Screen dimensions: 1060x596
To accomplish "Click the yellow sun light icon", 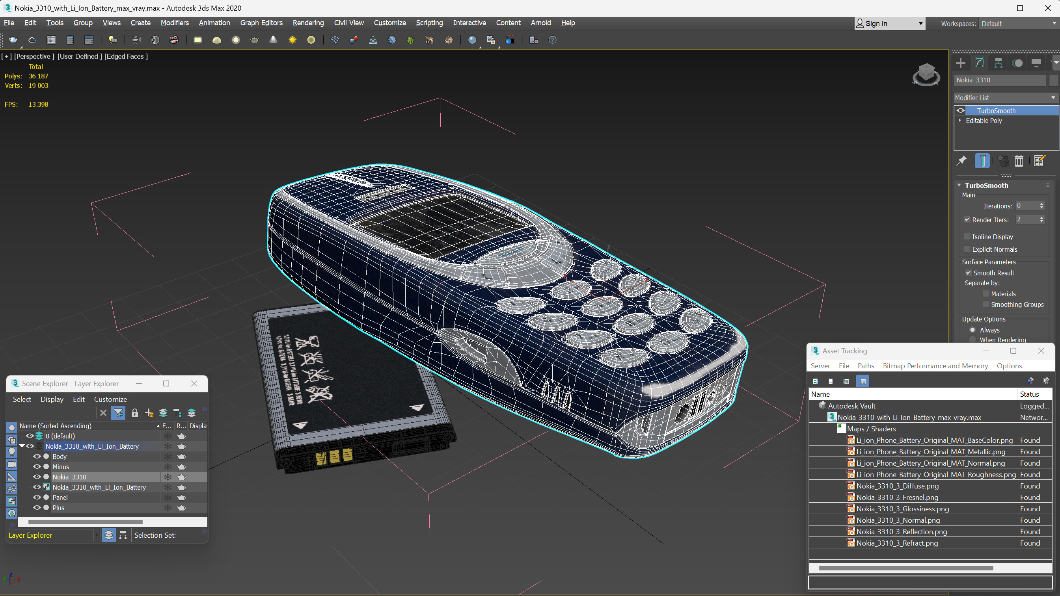I will (292, 40).
